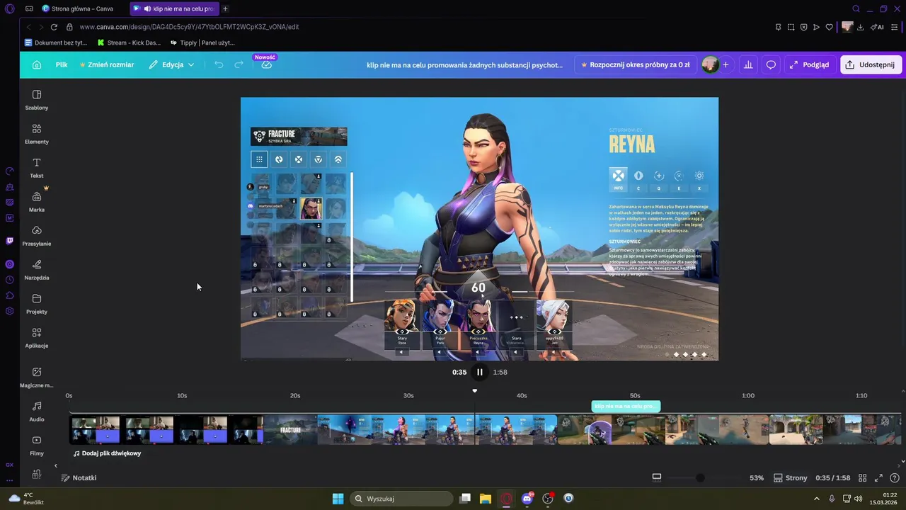
Task: Click the Udostępnij share button
Action: (871, 64)
